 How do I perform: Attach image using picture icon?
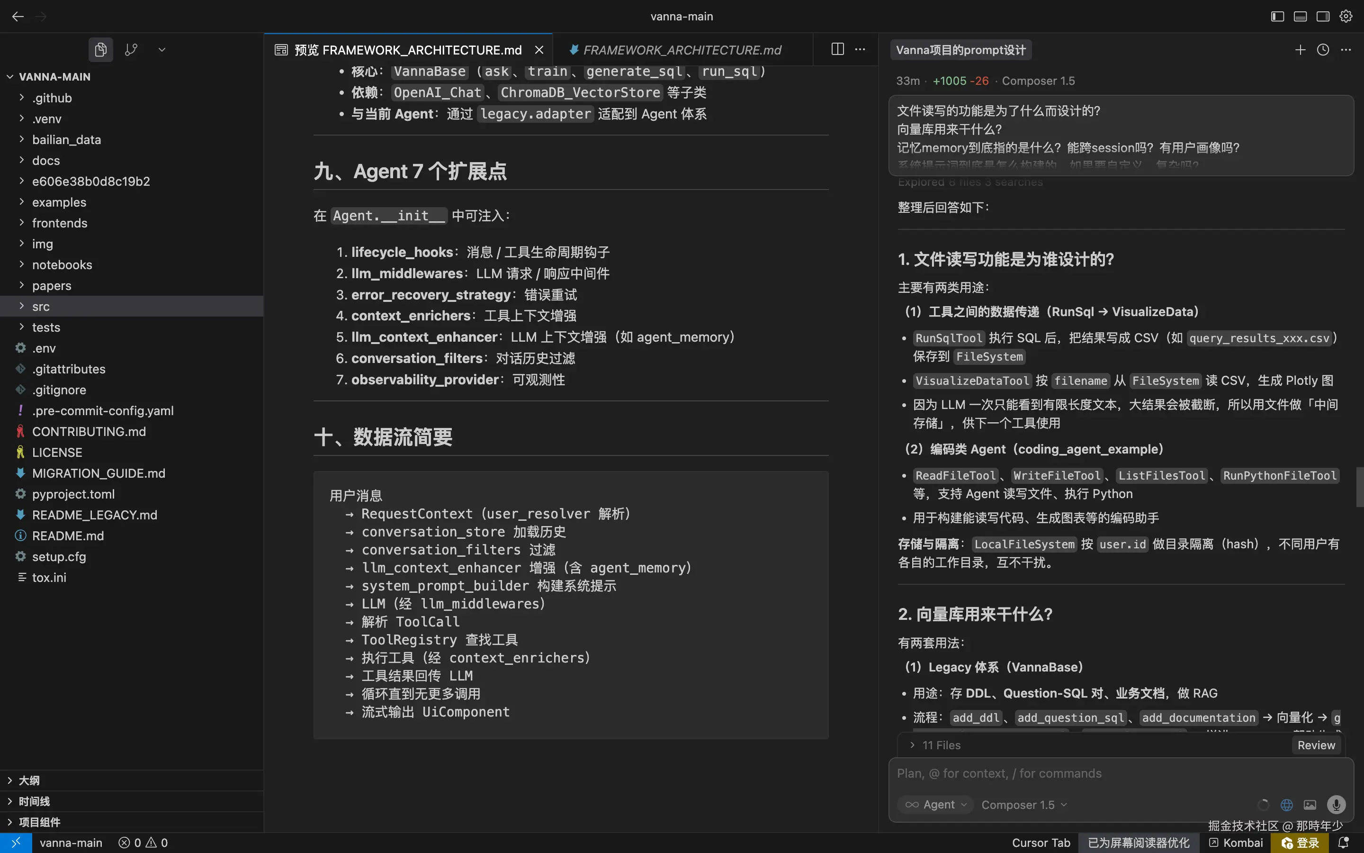(1310, 805)
